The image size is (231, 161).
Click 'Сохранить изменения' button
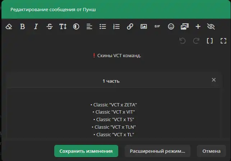pos(86,151)
